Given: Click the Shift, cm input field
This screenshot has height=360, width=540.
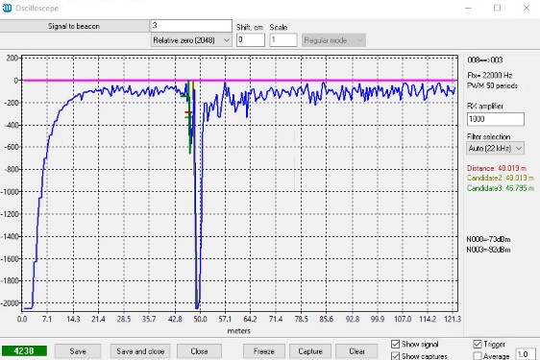Looking at the screenshot, I should coord(251,40).
